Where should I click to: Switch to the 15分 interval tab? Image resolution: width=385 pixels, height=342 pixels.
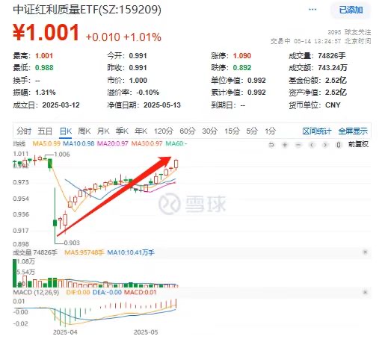click(x=232, y=131)
